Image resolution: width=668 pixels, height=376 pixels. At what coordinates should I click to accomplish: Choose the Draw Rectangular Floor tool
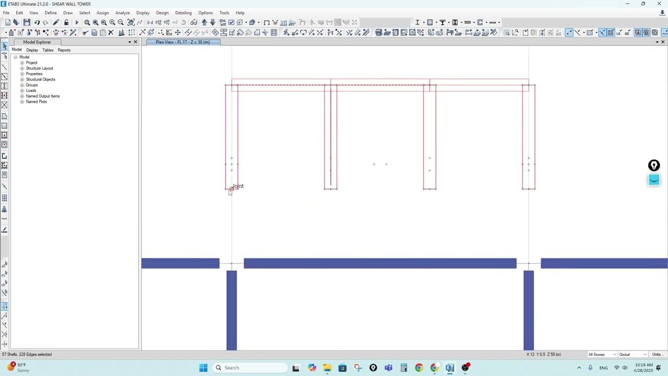(x=5, y=126)
